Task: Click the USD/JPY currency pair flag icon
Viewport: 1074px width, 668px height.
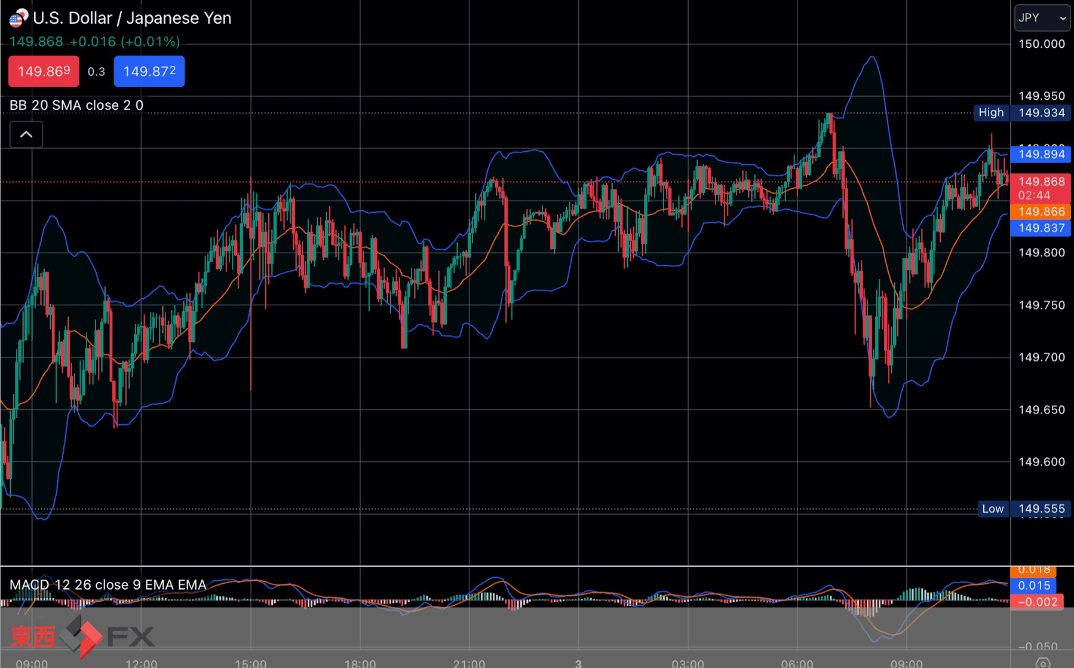Action: pyautogui.click(x=18, y=18)
